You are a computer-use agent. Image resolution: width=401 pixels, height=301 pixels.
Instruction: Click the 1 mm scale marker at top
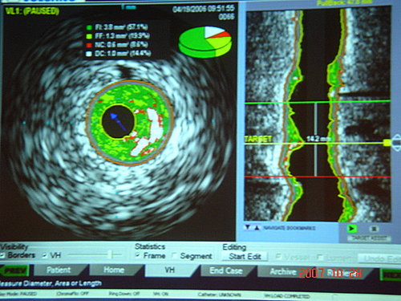(128, 7)
